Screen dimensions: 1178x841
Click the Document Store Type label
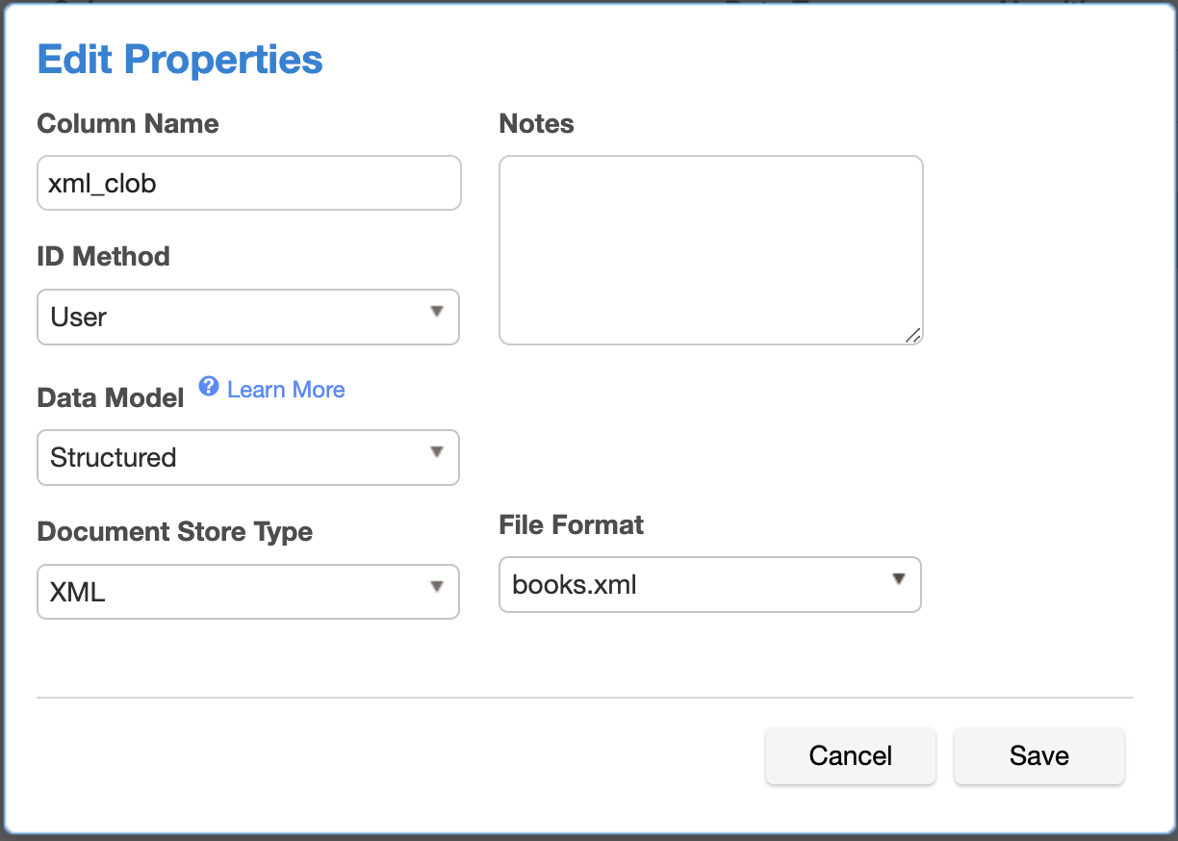[x=174, y=532]
